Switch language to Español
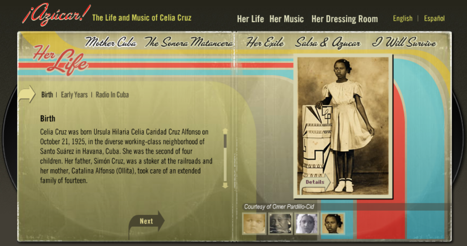Viewport: 467px width, 246px height. tap(434, 18)
